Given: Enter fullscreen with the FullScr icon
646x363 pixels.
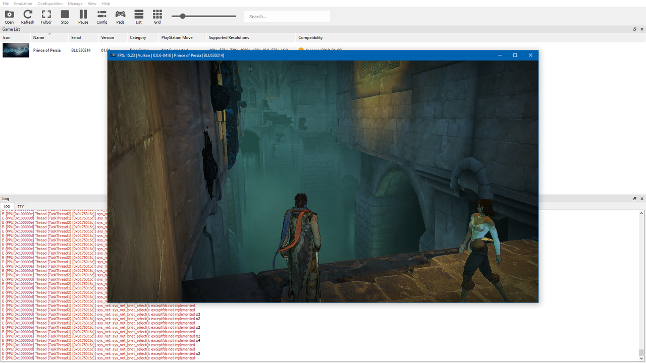Looking at the screenshot, I should pos(46,17).
